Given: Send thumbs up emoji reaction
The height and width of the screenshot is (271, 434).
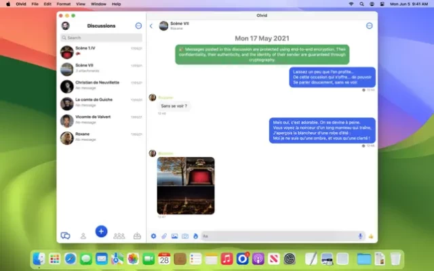Looking at the screenshot, I should pos(371,236).
